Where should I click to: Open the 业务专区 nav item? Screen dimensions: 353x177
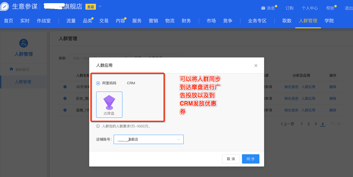point(257,21)
